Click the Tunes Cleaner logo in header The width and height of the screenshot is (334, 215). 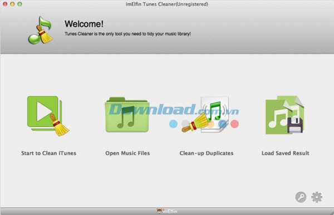coord(41,30)
